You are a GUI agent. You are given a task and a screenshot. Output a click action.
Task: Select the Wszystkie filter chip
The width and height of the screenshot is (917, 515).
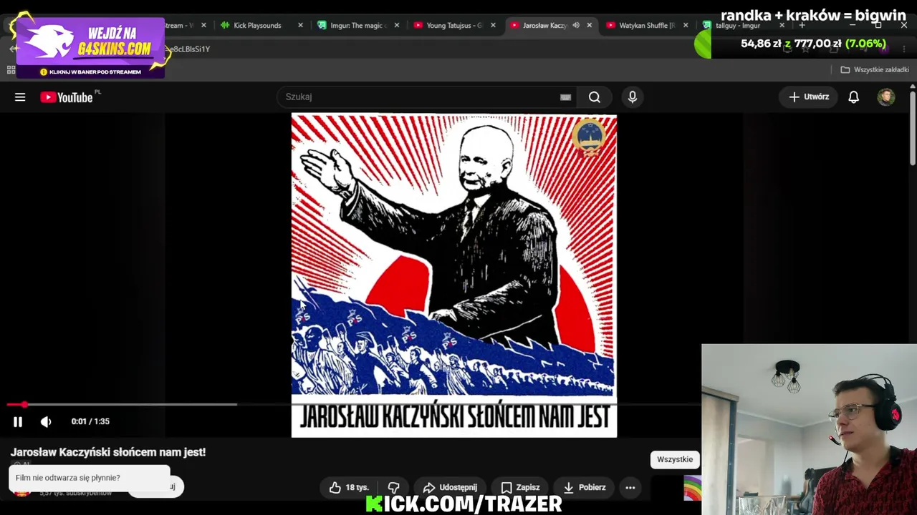pyautogui.click(x=675, y=459)
